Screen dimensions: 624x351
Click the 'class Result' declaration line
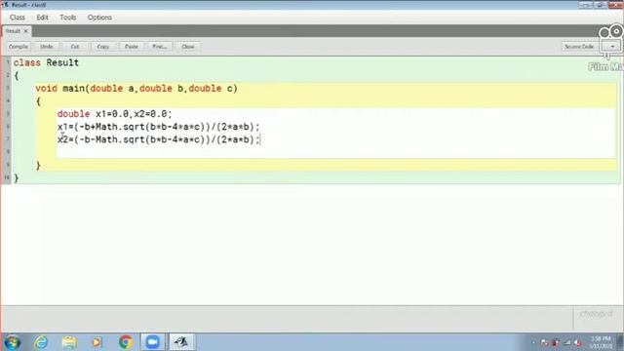(x=46, y=62)
